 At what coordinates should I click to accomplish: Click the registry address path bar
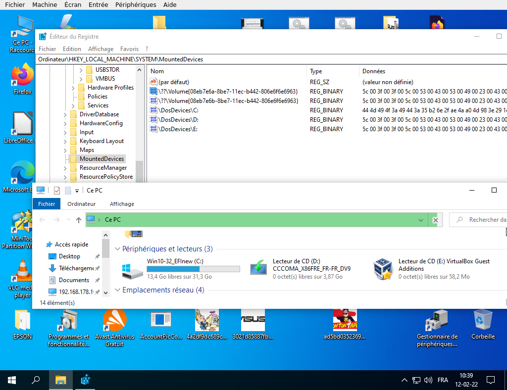(x=271, y=59)
